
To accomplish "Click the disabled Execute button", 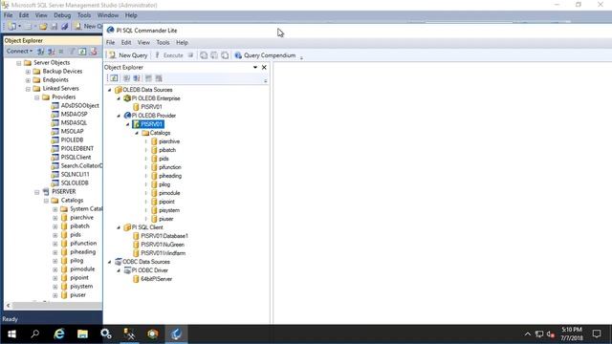I will click(168, 55).
